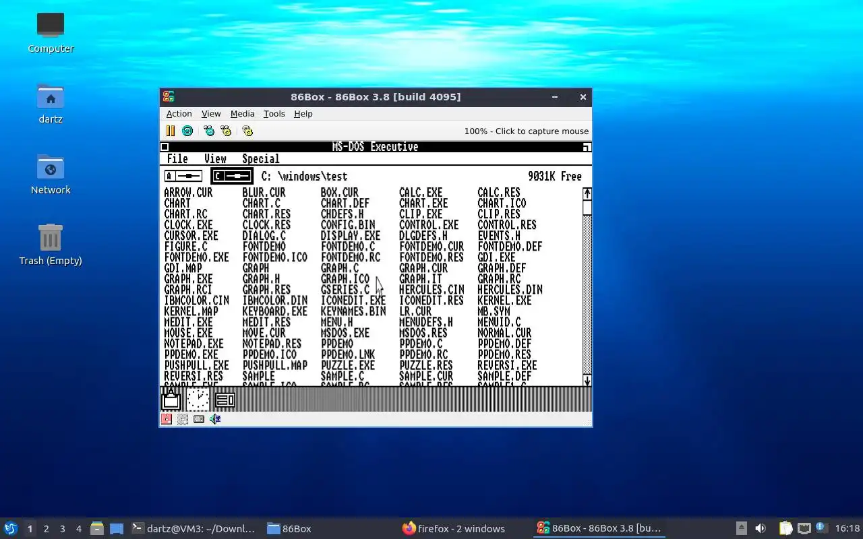863x539 pixels.
Task: Click the system tray network icon
Action: pyautogui.click(x=804, y=528)
